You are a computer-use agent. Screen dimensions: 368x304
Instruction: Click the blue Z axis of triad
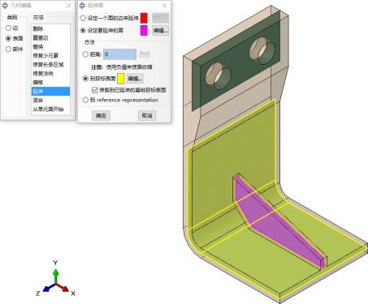click(x=48, y=288)
